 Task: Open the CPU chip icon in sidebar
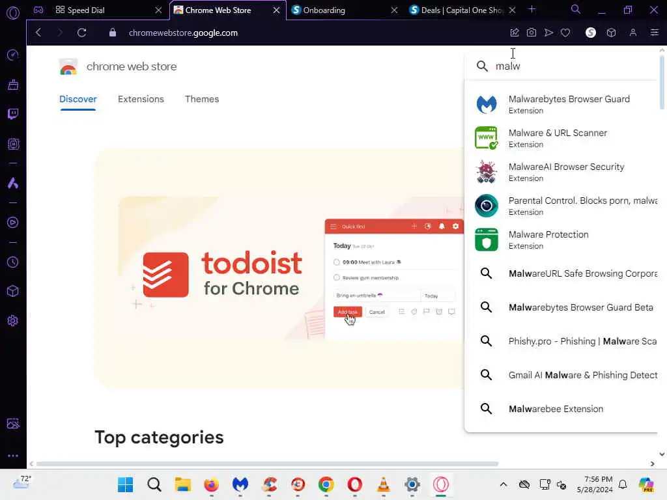13,144
